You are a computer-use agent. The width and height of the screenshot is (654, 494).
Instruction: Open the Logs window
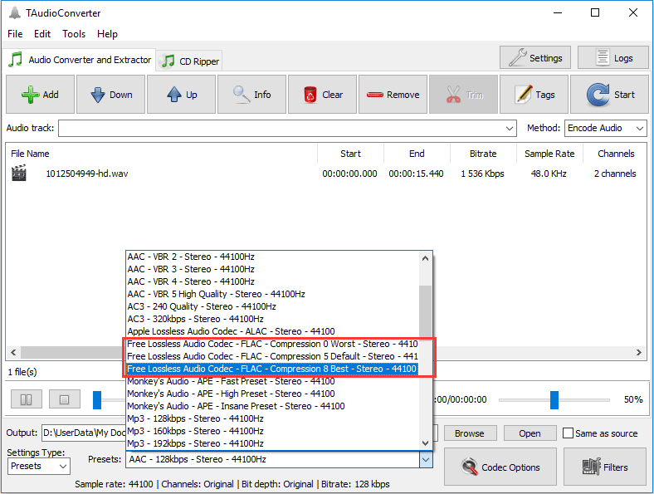click(613, 57)
